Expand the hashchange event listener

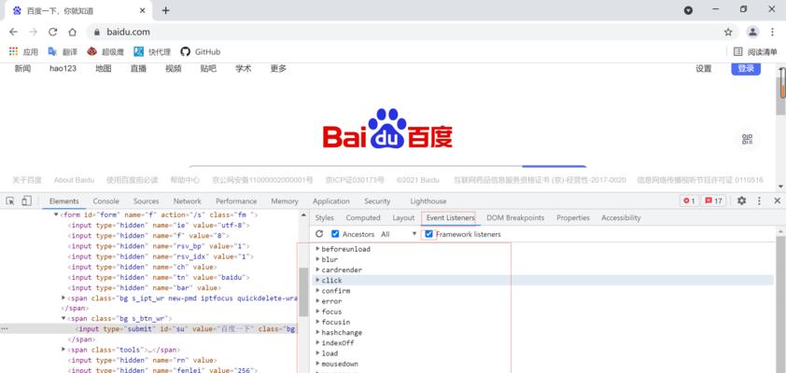[317, 333]
